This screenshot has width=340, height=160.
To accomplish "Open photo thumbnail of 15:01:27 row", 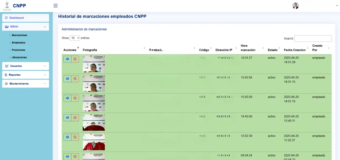I will click(94, 64).
